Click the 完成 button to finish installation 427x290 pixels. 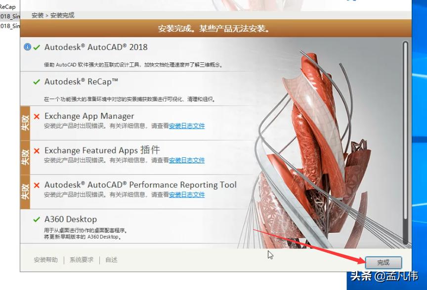[383, 262]
